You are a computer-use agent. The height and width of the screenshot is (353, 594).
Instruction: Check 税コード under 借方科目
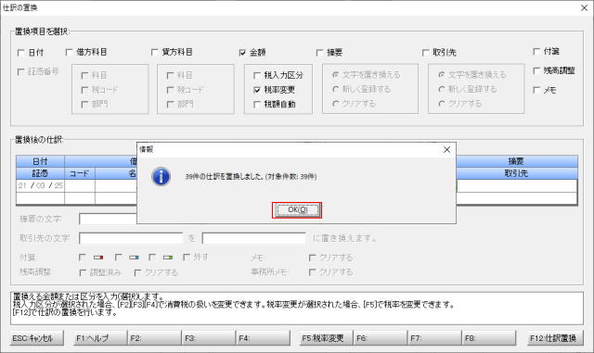(84, 90)
